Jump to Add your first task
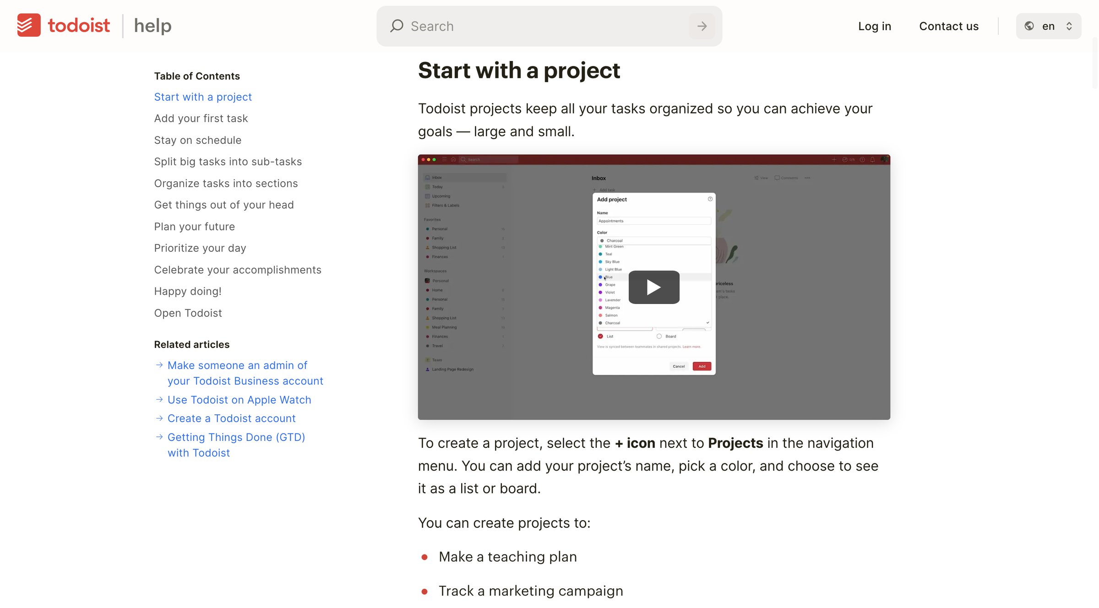 tap(201, 119)
